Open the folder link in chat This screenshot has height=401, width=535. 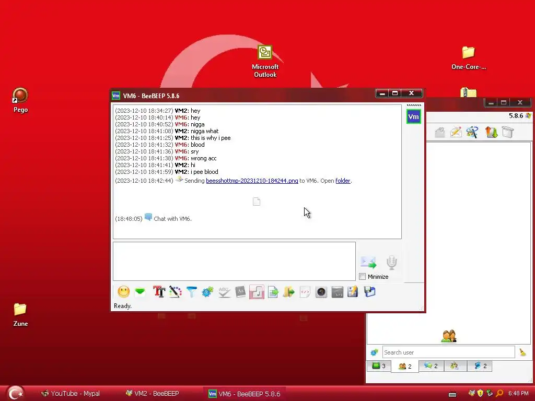pos(343,181)
